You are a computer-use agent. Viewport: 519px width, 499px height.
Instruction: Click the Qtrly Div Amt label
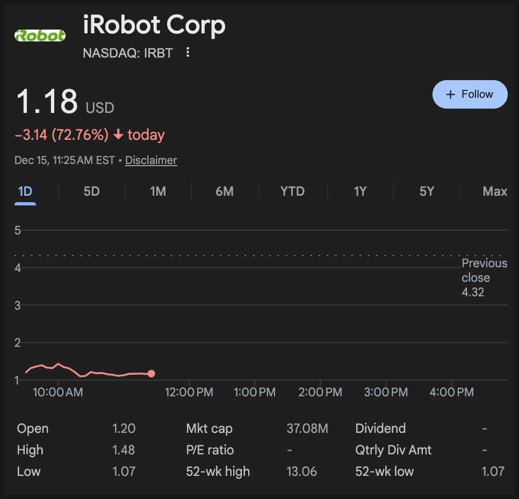pyautogui.click(x=393, y=450)
